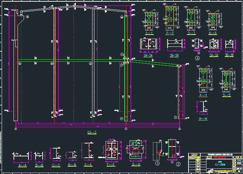Click the circled number 3 detail marker
The width and height of the screenshot is (243, 174).
(197, 58)
